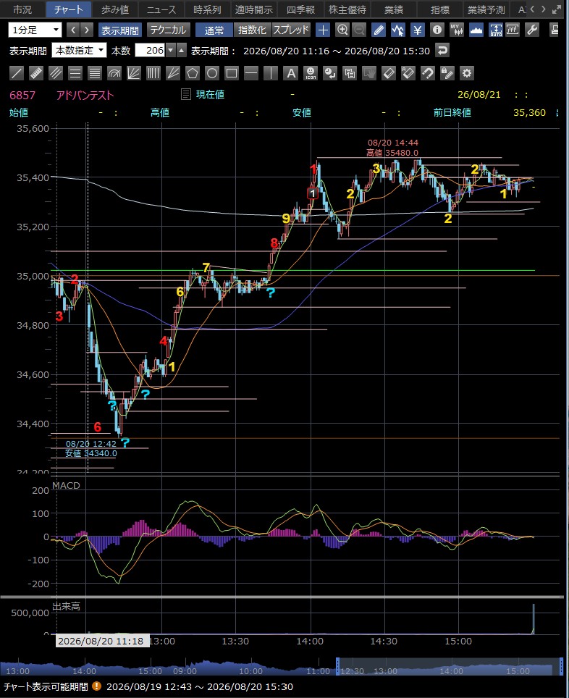
Task: Click the 現在値 list icon
Action: tap(185, 94)
